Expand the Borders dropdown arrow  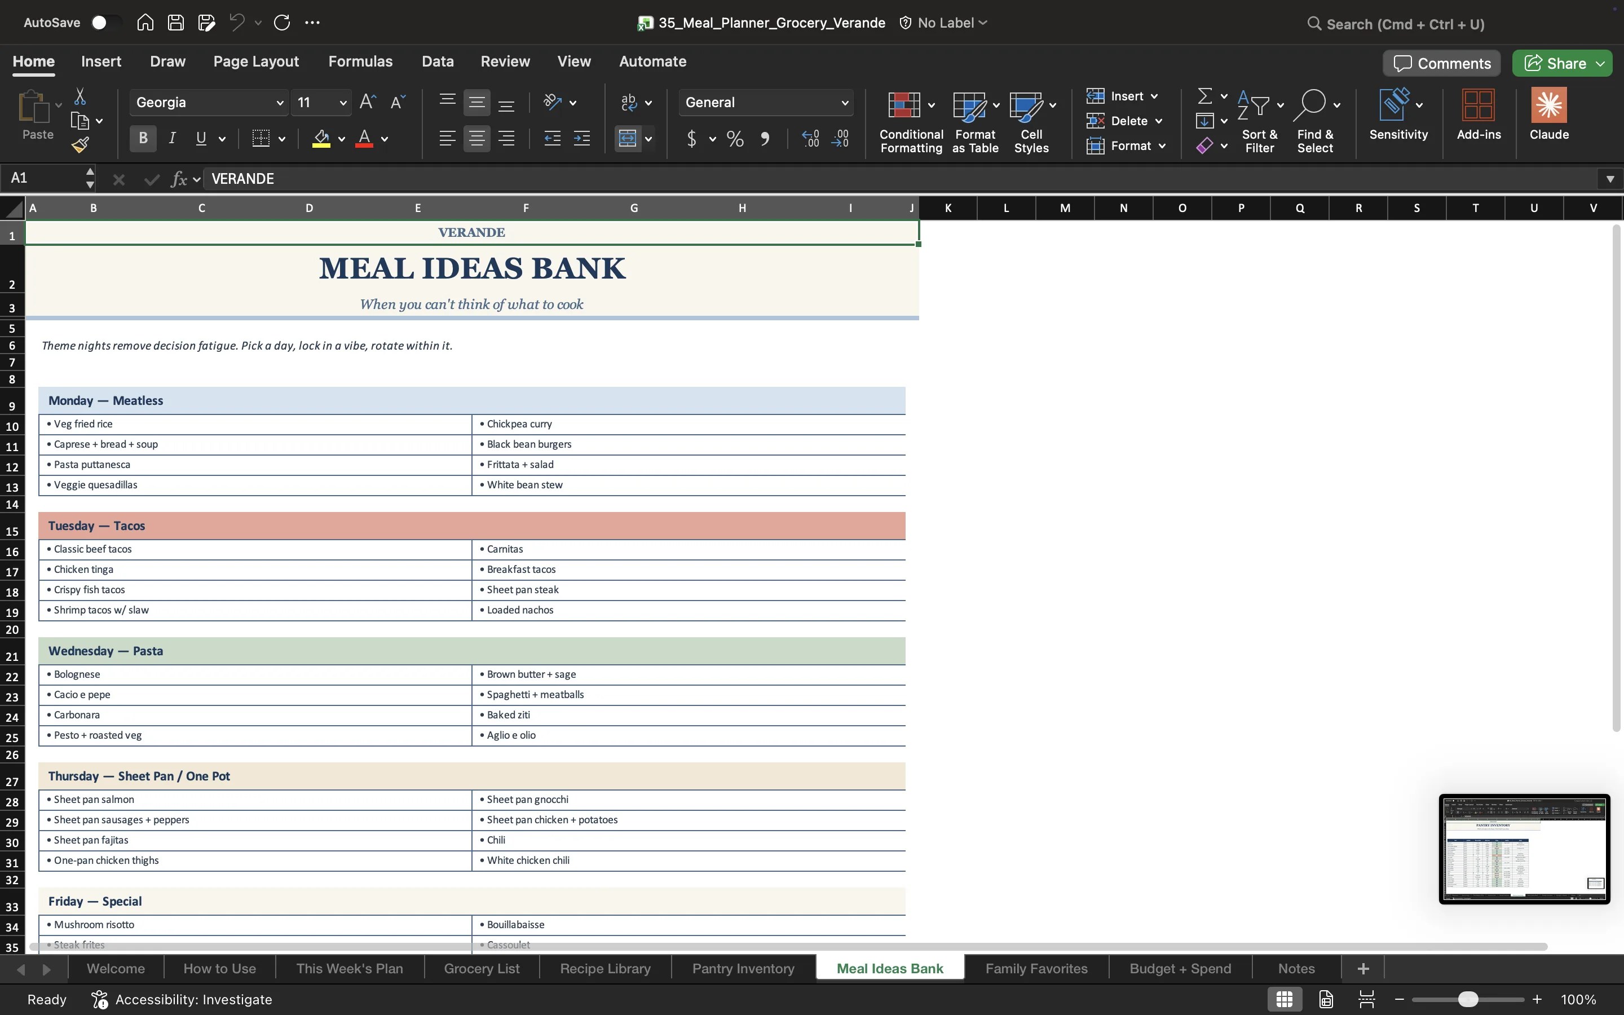tap(282, 139)
